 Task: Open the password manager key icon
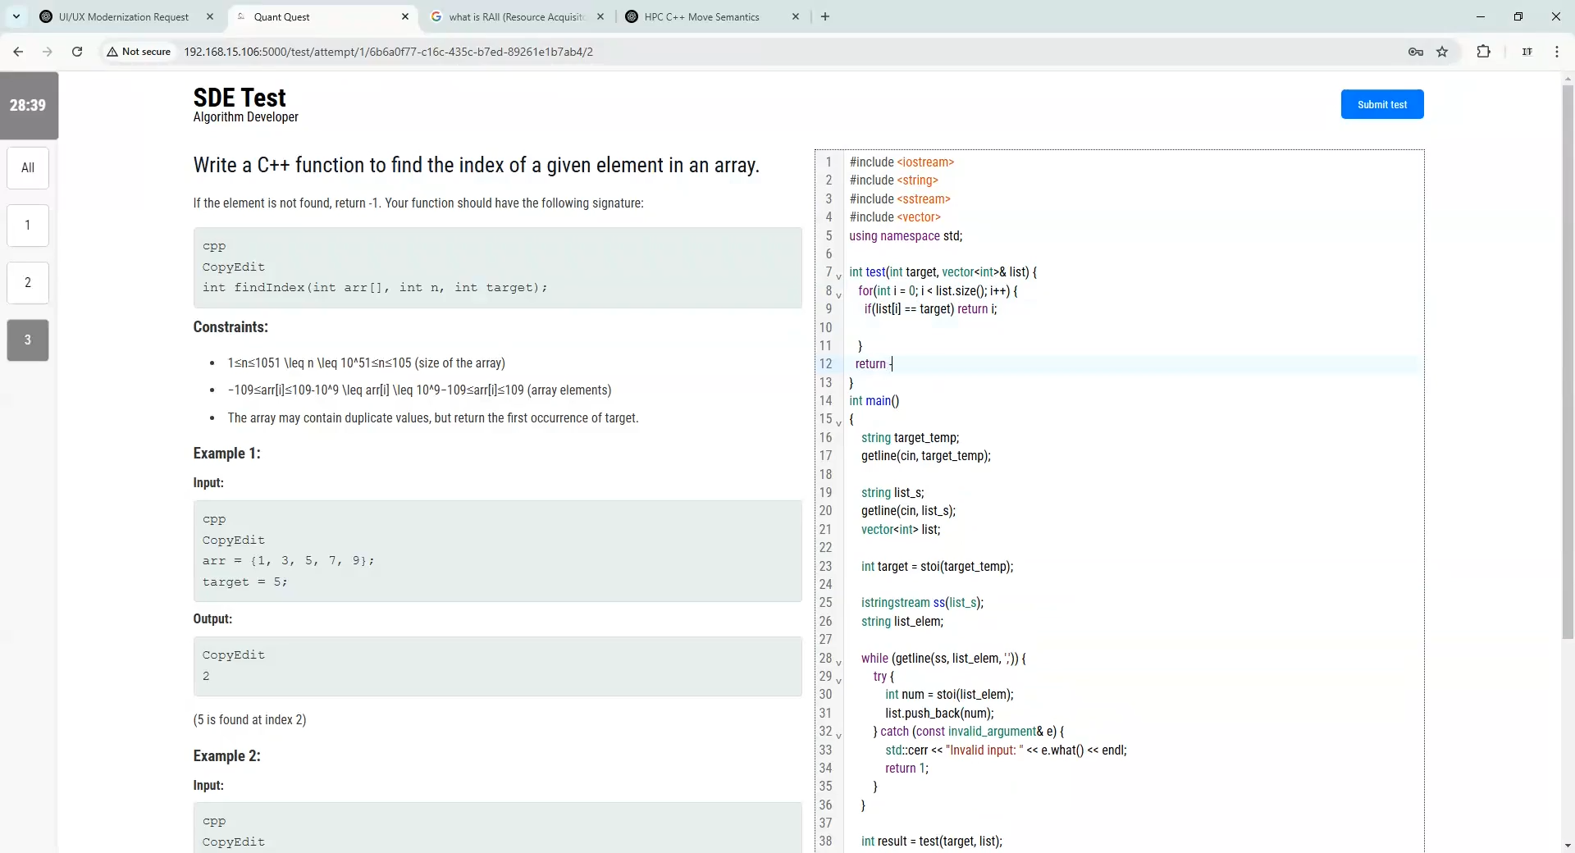pos(1416,52)
